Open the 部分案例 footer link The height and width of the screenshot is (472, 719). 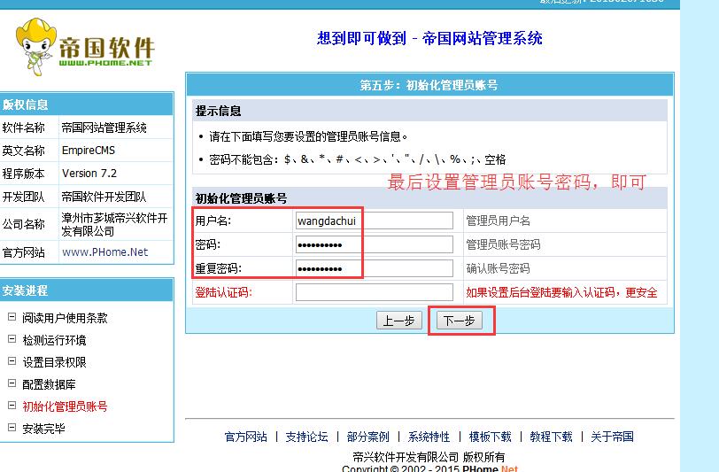pos(367,437)
